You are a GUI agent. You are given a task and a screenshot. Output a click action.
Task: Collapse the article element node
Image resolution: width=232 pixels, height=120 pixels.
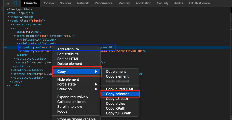tap(11, 28)
